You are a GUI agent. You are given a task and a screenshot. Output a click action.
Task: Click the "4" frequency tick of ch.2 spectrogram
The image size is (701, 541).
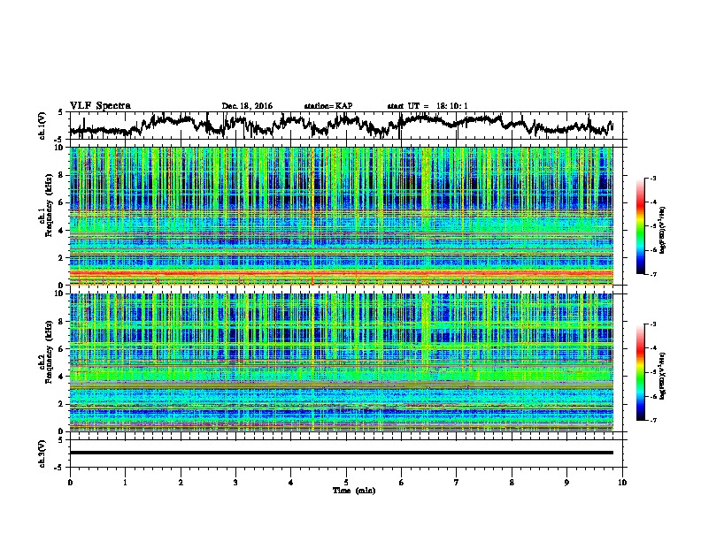[63, 377]
